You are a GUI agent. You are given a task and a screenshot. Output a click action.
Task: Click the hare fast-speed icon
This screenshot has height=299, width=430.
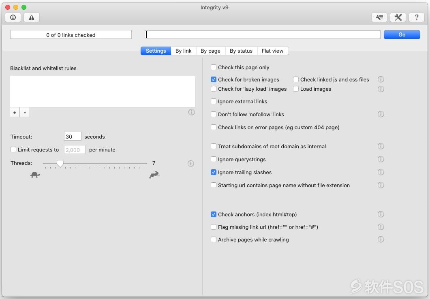(x=154, y=175)
